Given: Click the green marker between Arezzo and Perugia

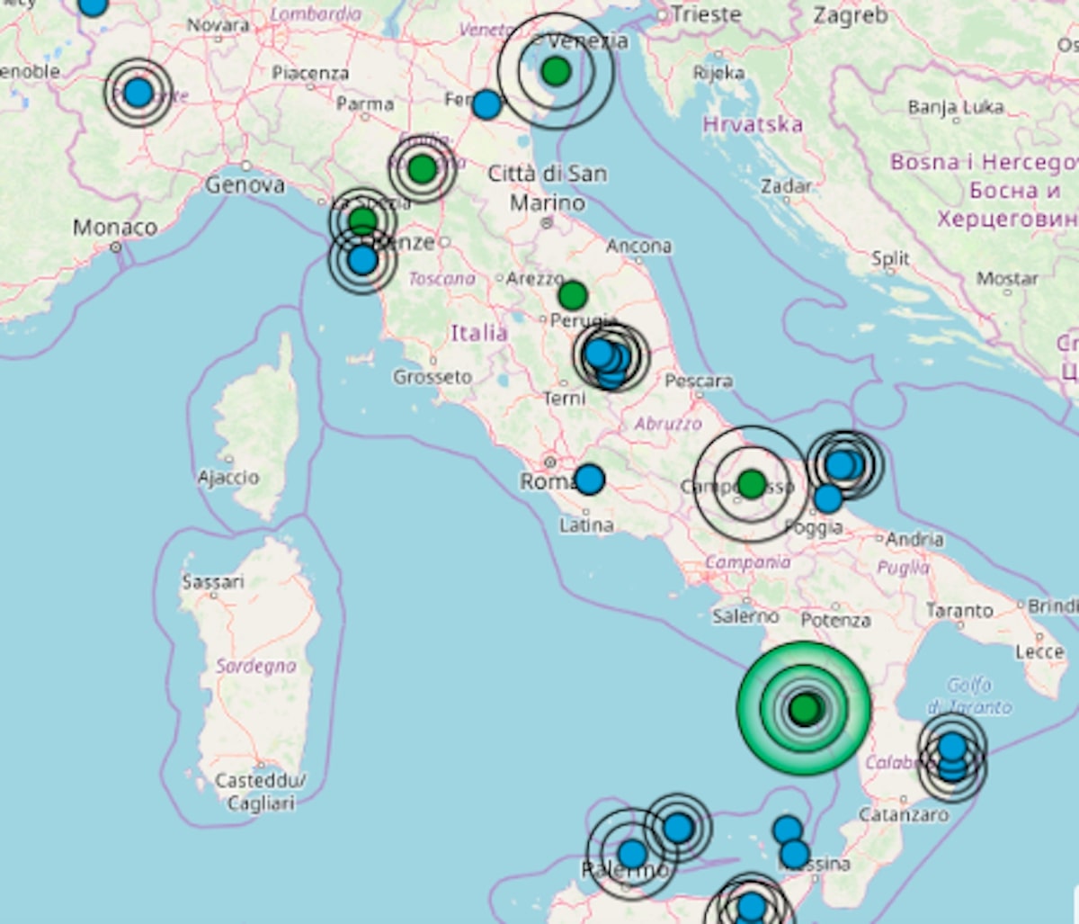Looking at the screenshot, I should [x=572, y=295].
